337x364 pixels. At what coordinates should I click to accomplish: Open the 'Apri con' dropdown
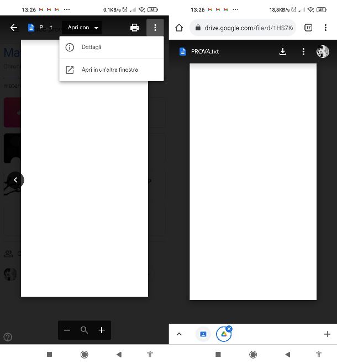pyautogui.click(x=82, y=28)
